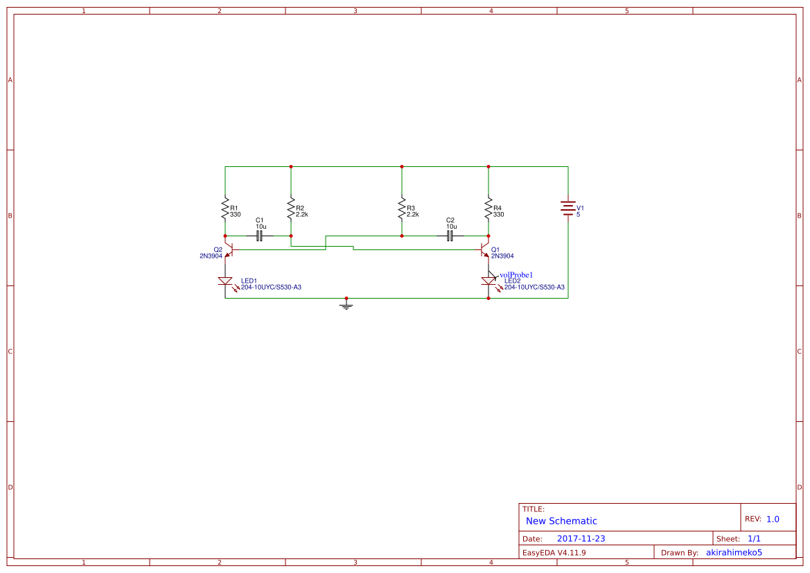
Task: Click the akirahimeko5 author name
Action: pos(734,552)
